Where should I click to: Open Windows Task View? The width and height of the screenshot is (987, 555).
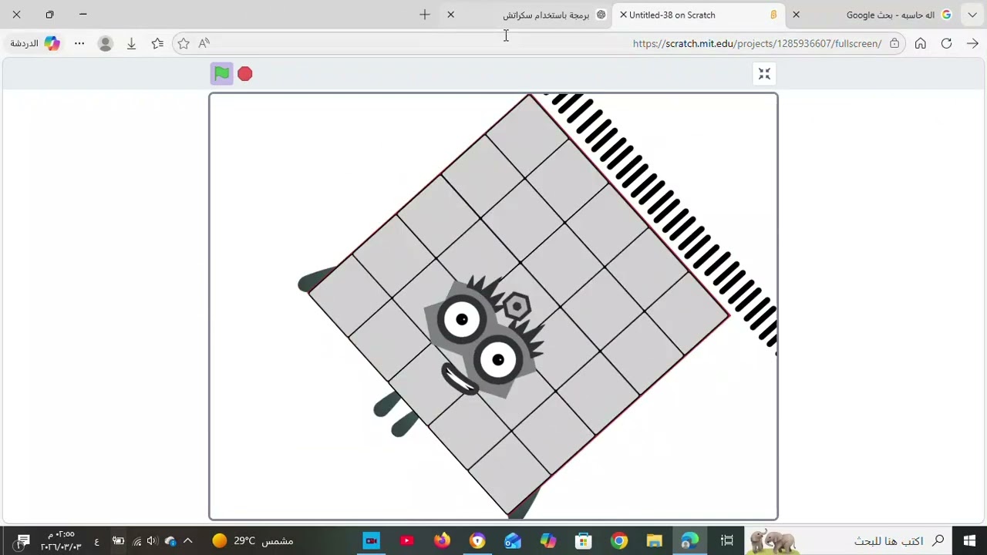click(x=726, y=540)
